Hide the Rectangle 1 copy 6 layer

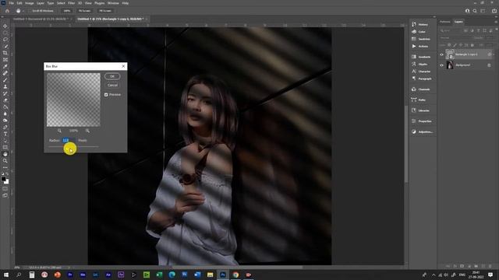pos(441,54)
